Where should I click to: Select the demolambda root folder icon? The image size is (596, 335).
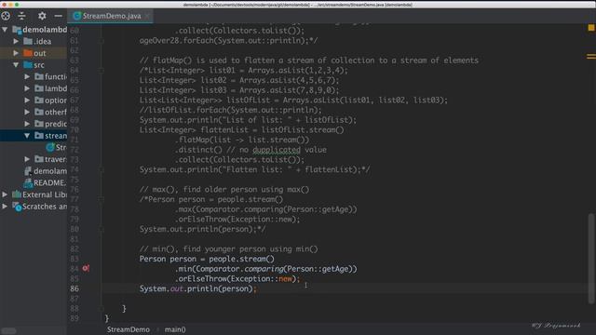click(x=17, y=30)
